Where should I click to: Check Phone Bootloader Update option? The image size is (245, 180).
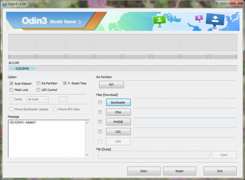click(11, 109)
